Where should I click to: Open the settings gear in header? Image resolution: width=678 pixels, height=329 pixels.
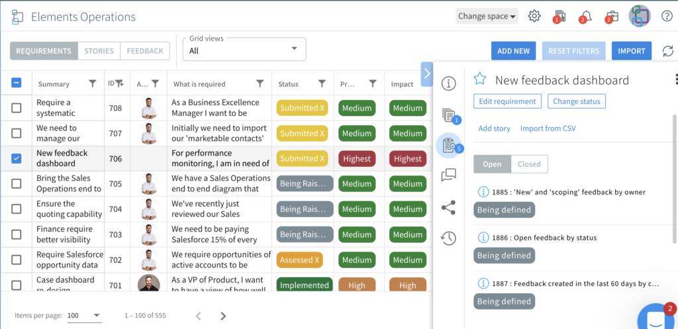coord(534,17)
